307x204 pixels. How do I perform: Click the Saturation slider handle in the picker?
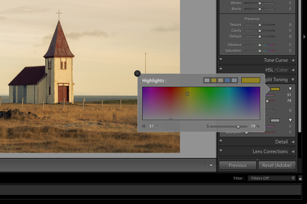pos(238,126)
